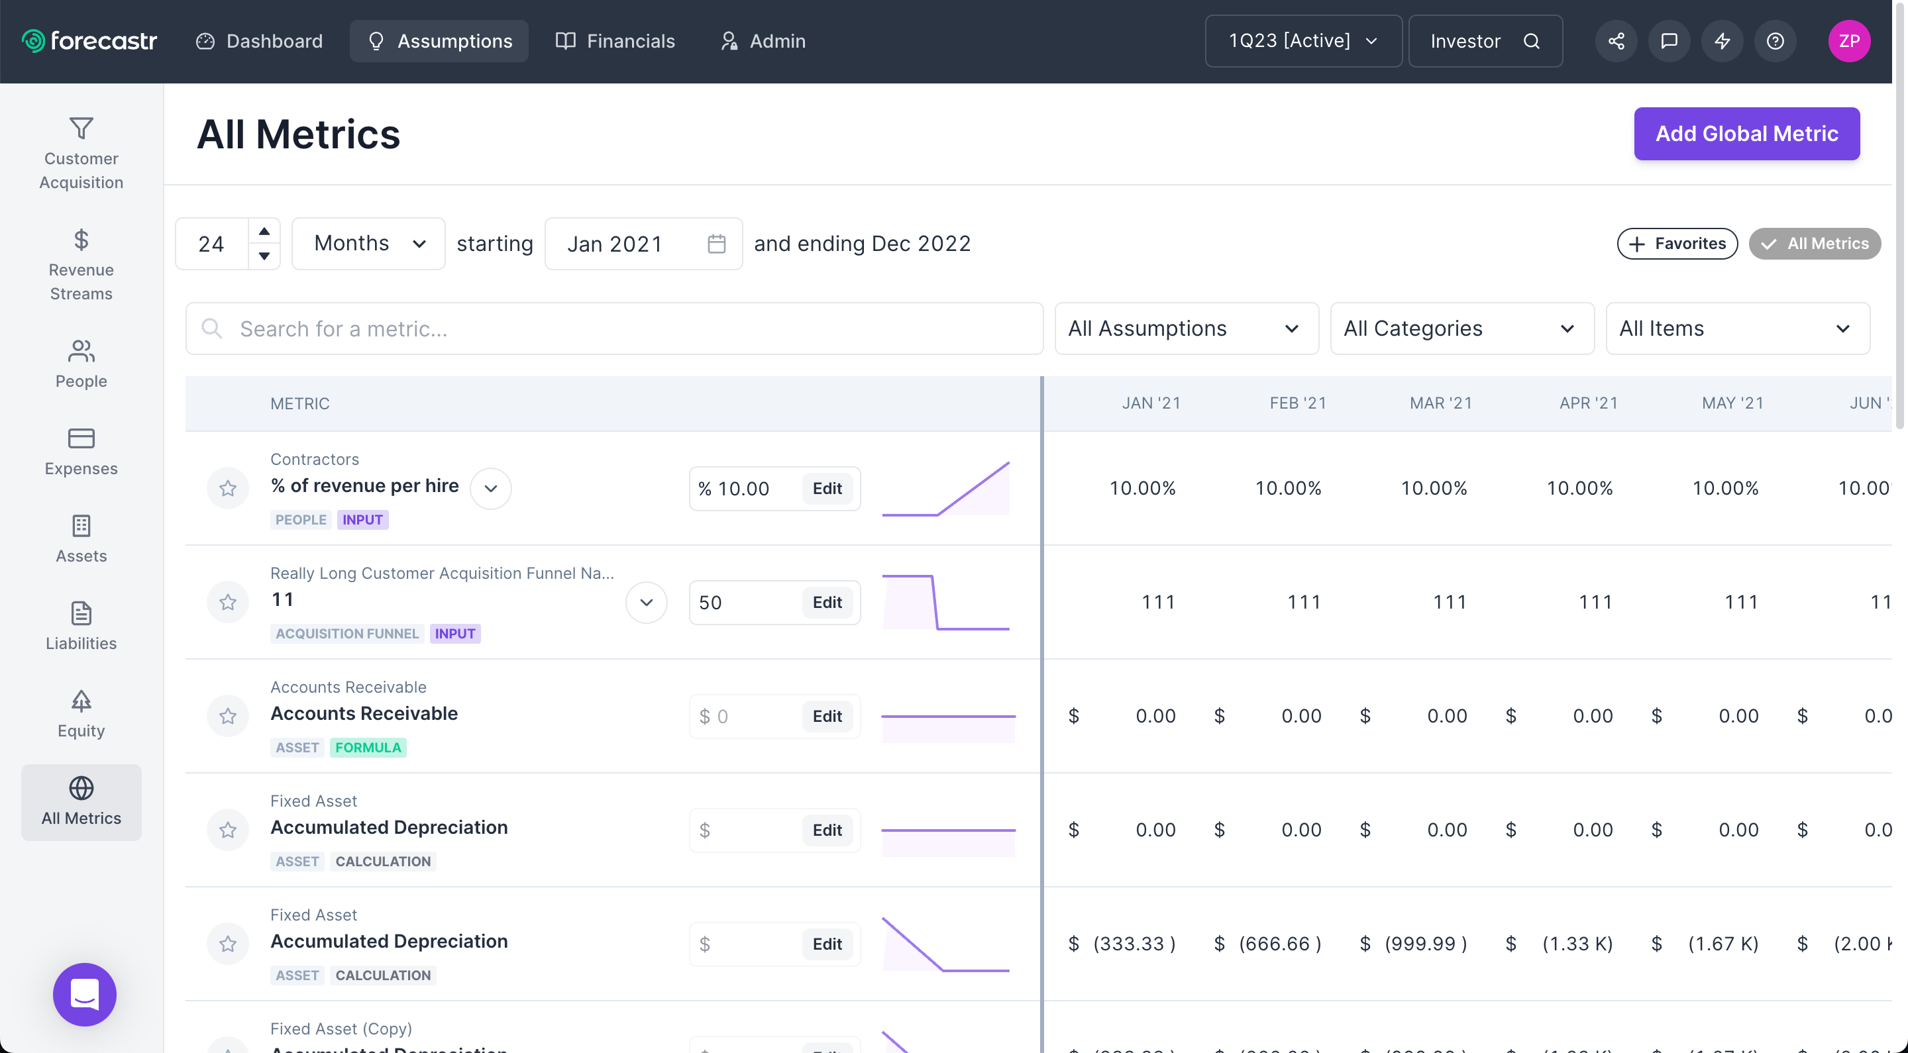Open the All Assumptions dropdown
Viewport: 1908px width, 1053px height.
[1187, 328]
